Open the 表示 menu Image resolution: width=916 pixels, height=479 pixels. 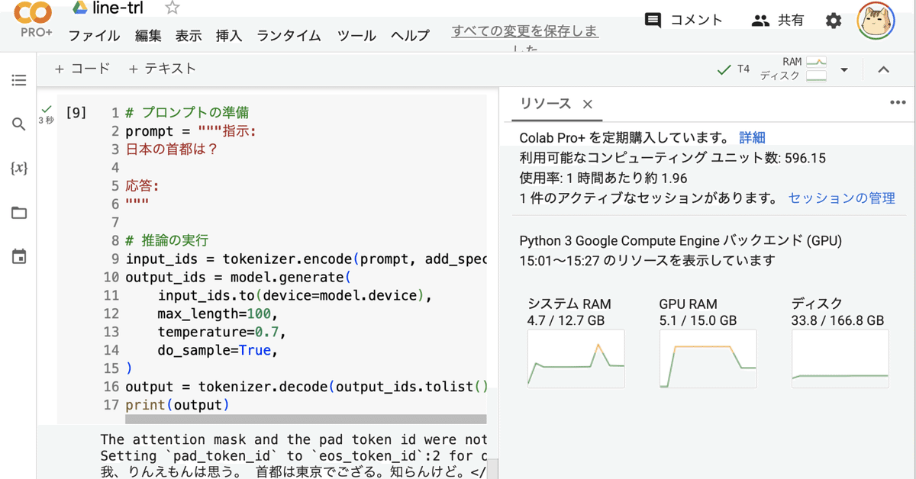point(189,35)
